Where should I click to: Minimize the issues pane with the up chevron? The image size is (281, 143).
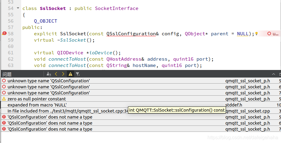274,74
